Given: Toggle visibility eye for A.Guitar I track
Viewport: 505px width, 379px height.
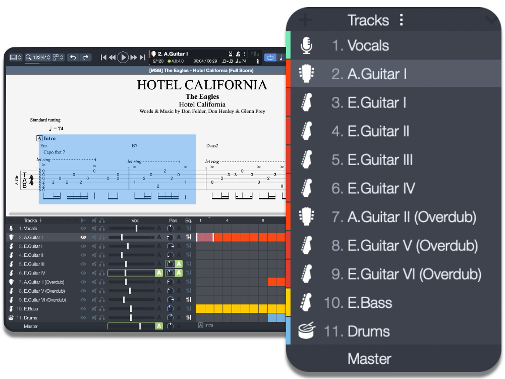Looking at the screenshot, I should [x=83, y=237].
